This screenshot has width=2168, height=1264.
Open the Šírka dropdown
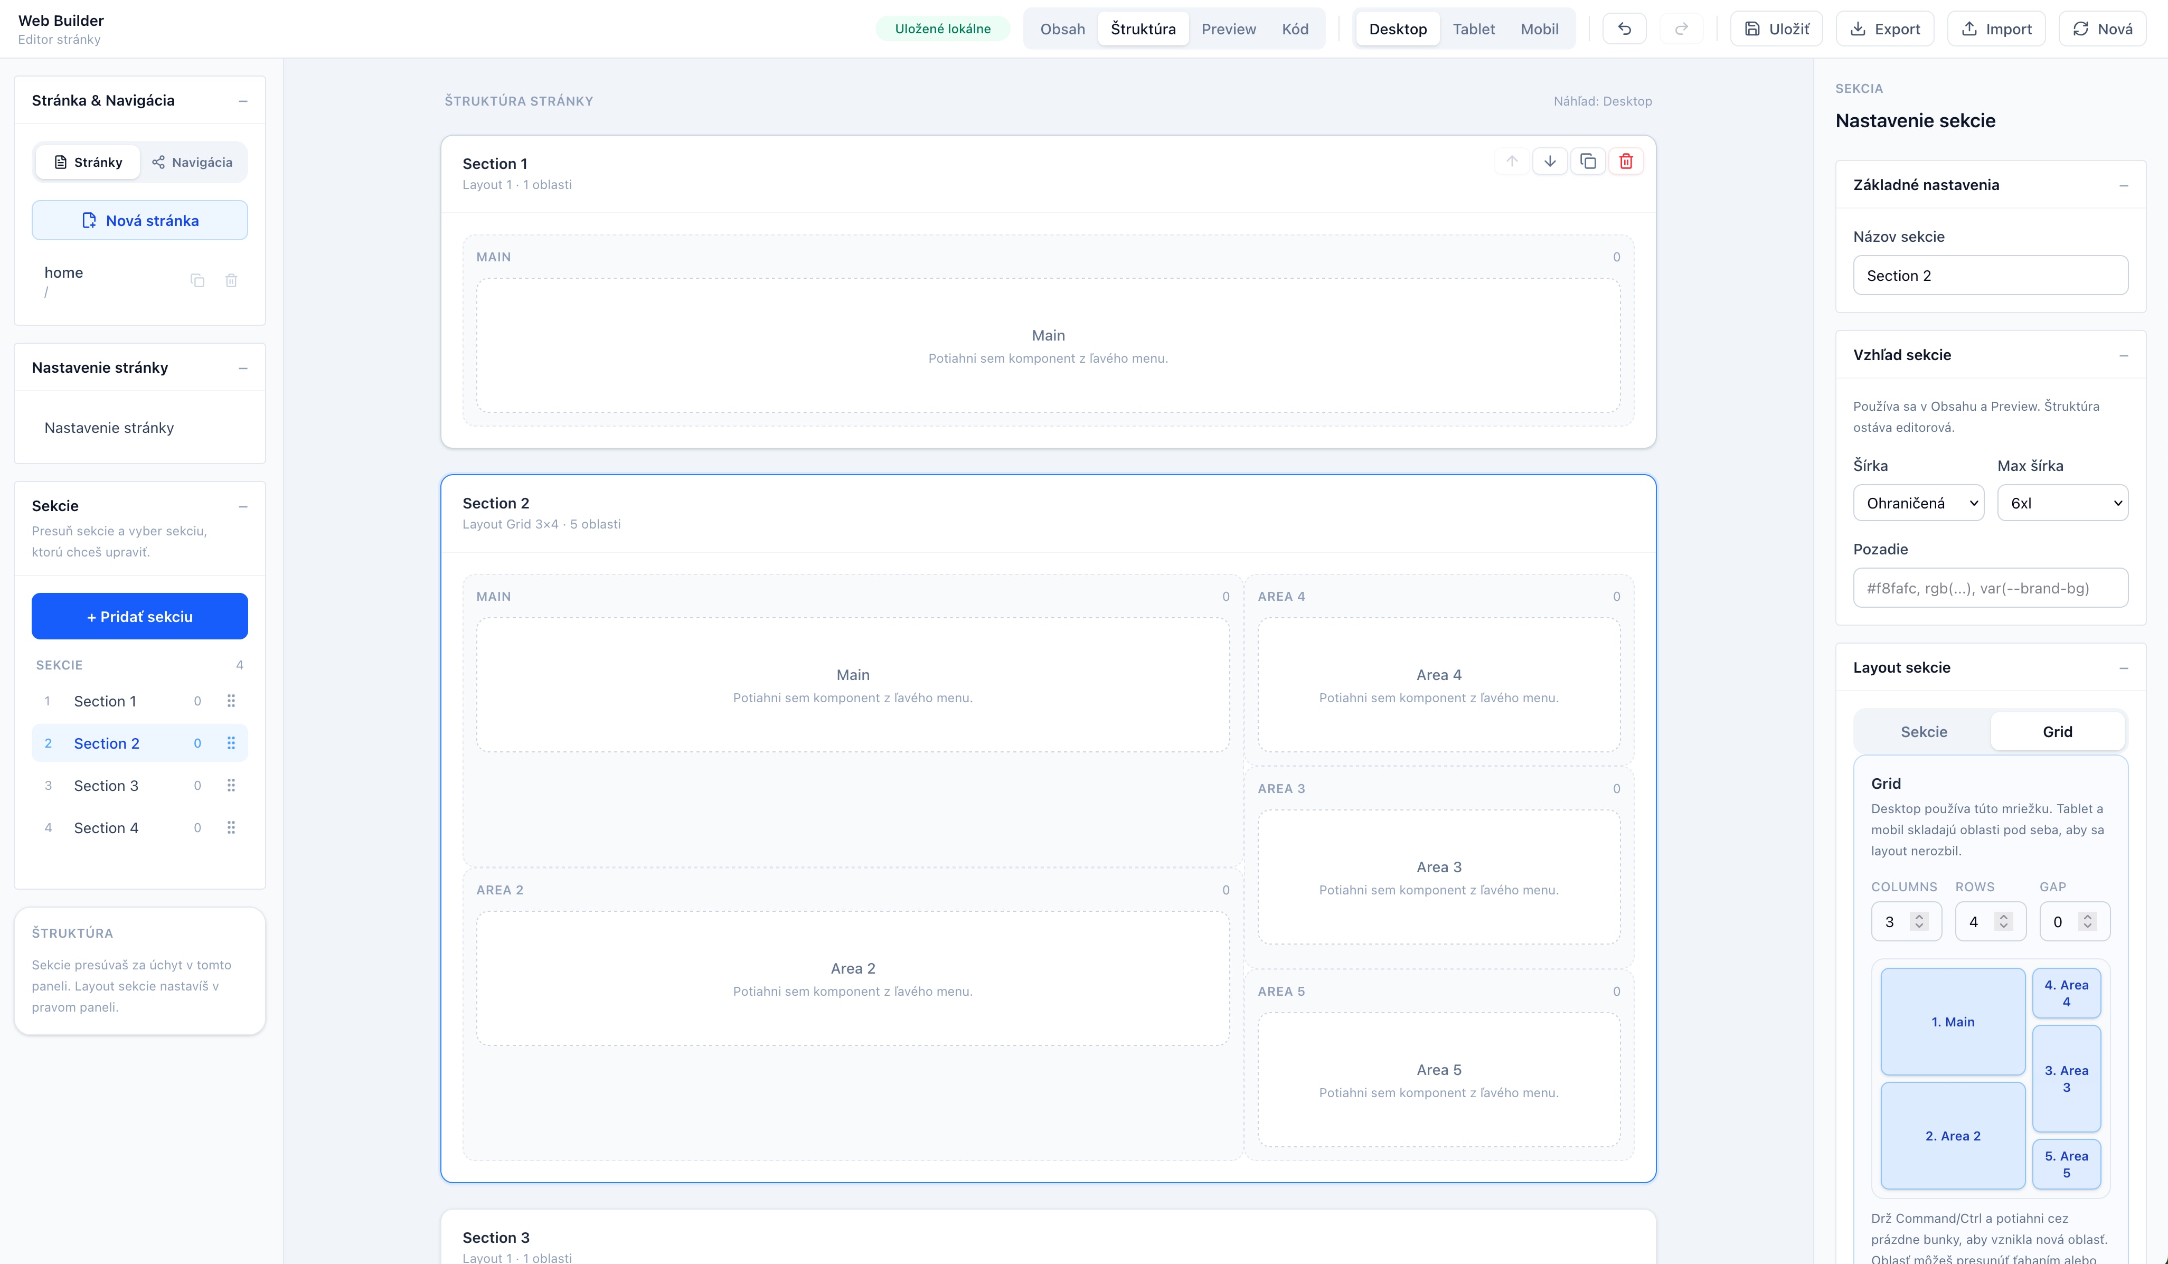click(x=1918, y=503)
